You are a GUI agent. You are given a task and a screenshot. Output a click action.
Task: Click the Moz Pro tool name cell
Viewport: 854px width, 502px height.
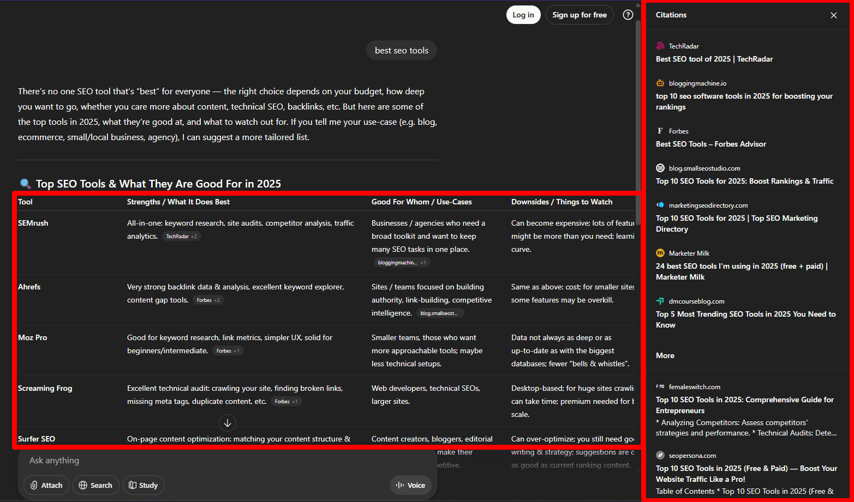[33, 337]
